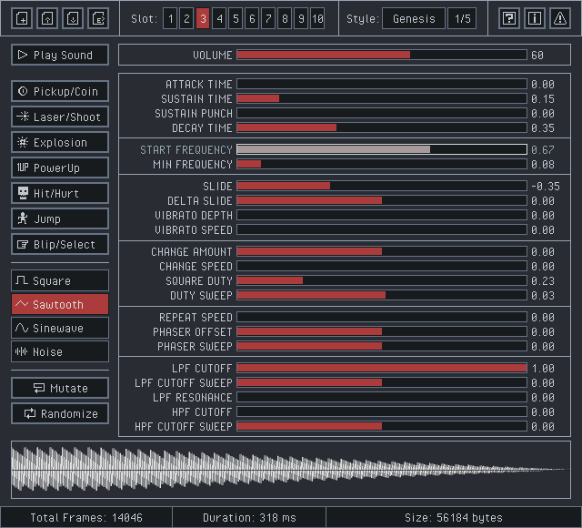
Task: Generate a Jump sound
Action: click(60, 218)
